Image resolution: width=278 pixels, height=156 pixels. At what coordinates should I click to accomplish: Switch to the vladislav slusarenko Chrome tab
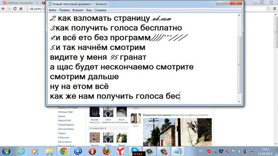pos(20,3)
